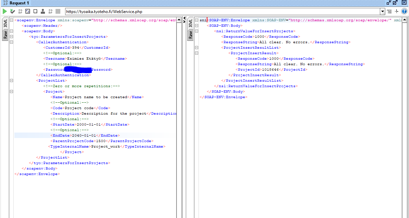Click CustomerId value 394

[x=75, y=47]
